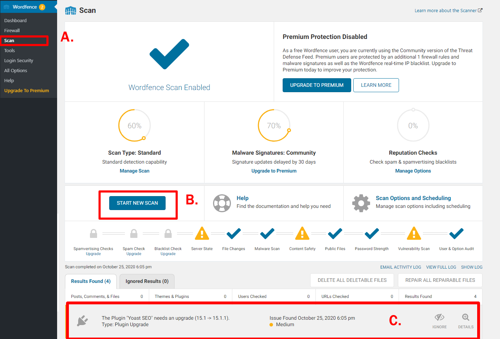Screen dimensions: 500x339
Task: Click the external link icon beside Scanner link
Action: coord(480,10)
